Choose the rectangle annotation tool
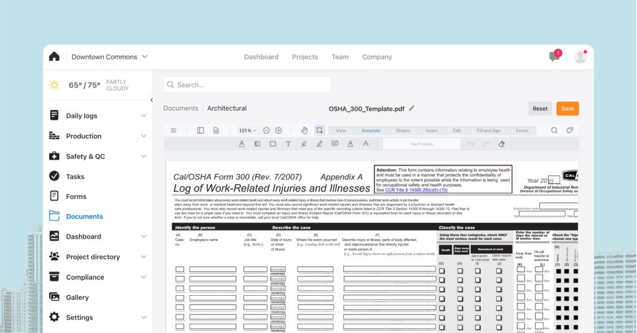This screenshot has width=637, height=333. (272, 144)
